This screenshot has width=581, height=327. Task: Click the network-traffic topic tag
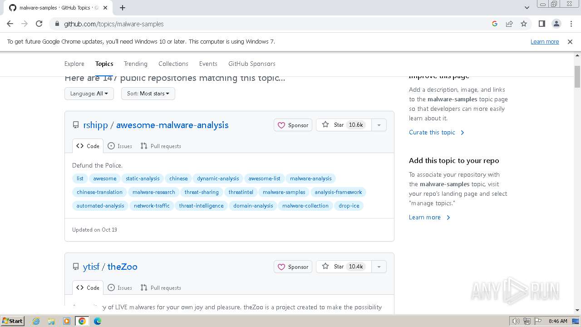[x=152, y=206]
